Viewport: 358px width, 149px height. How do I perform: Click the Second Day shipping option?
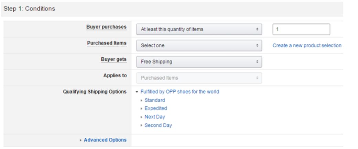coord(158,125)
